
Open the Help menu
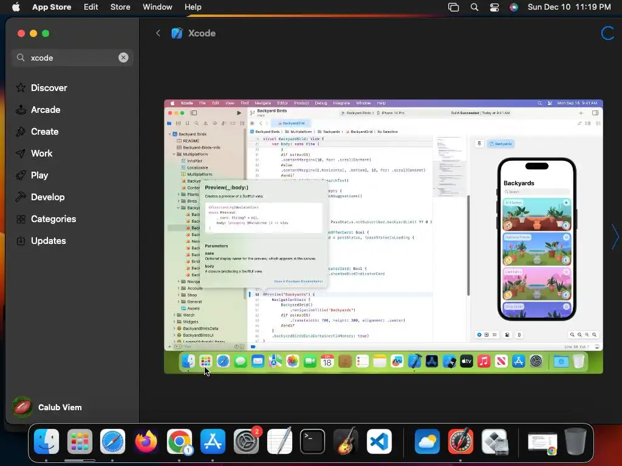[x=193, y=7]
